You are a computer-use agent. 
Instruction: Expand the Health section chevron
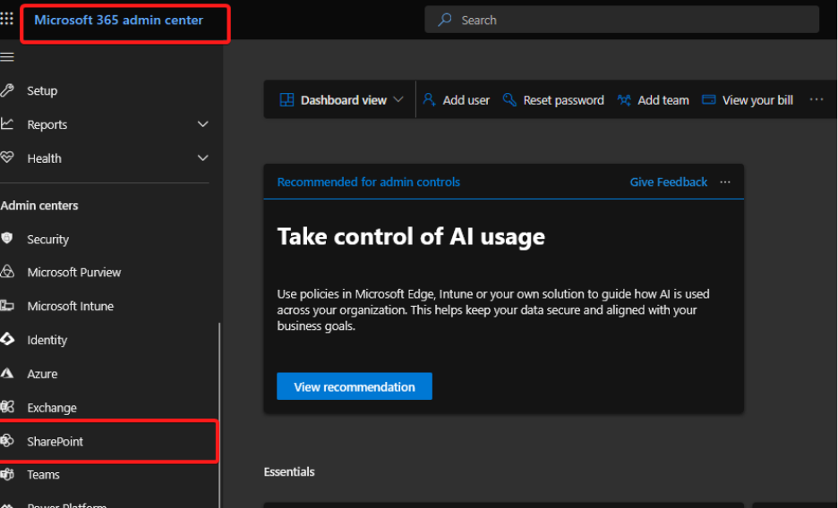tap(202, 158)
